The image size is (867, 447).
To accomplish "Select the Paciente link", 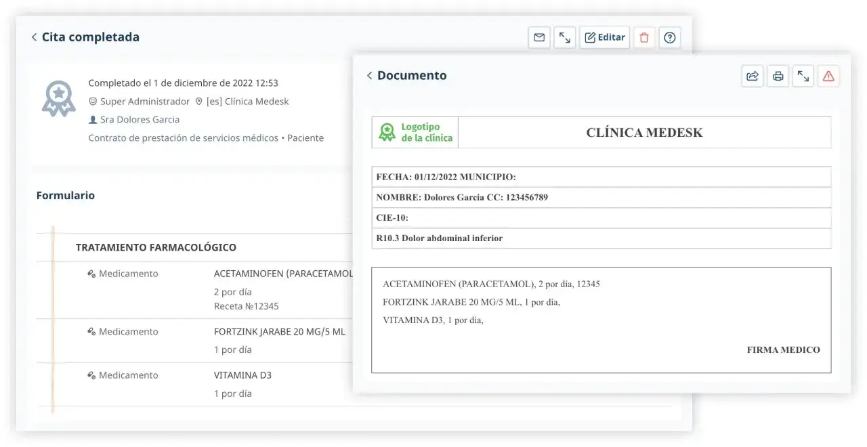I will tap(305, 137).
